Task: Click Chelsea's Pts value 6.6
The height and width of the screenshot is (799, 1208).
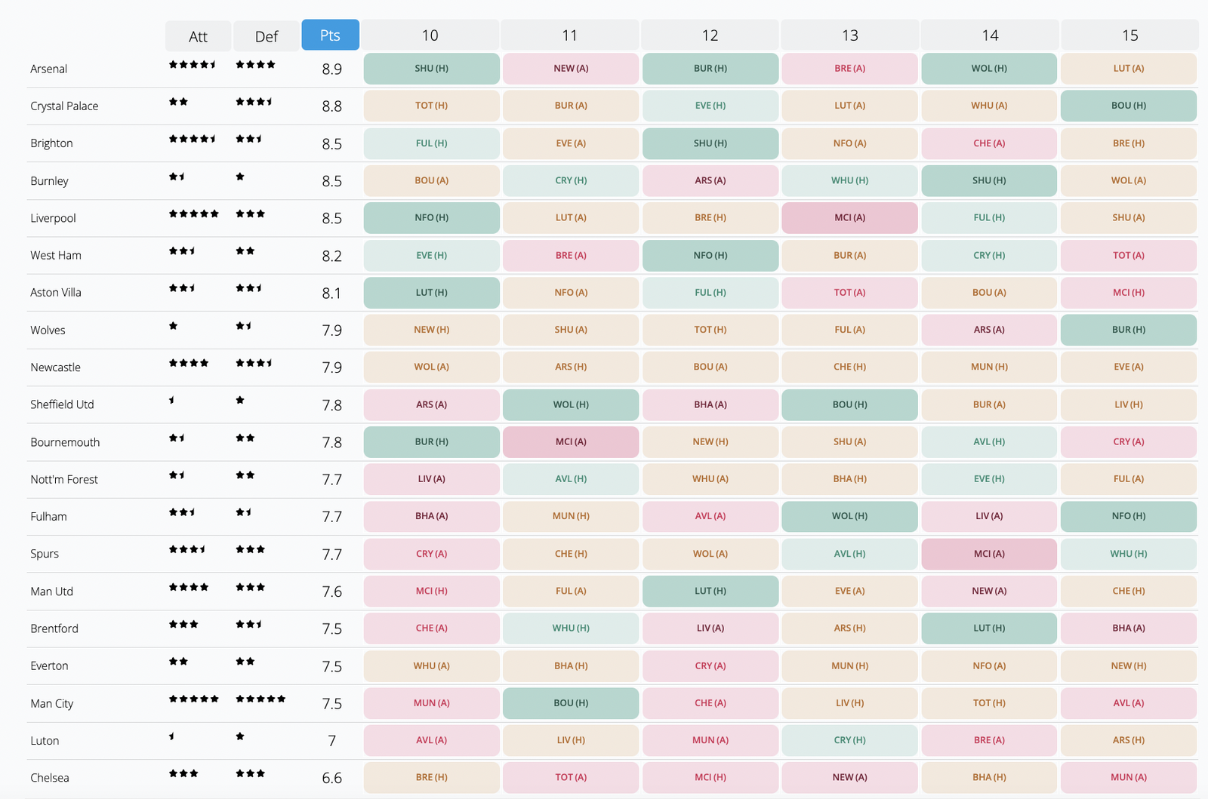Action: click(331, 778)
